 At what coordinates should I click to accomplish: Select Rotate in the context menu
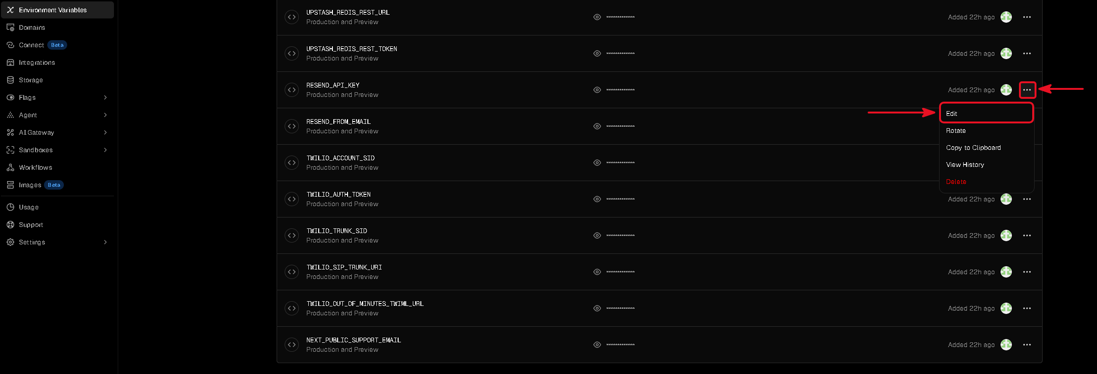coord(986,130)
